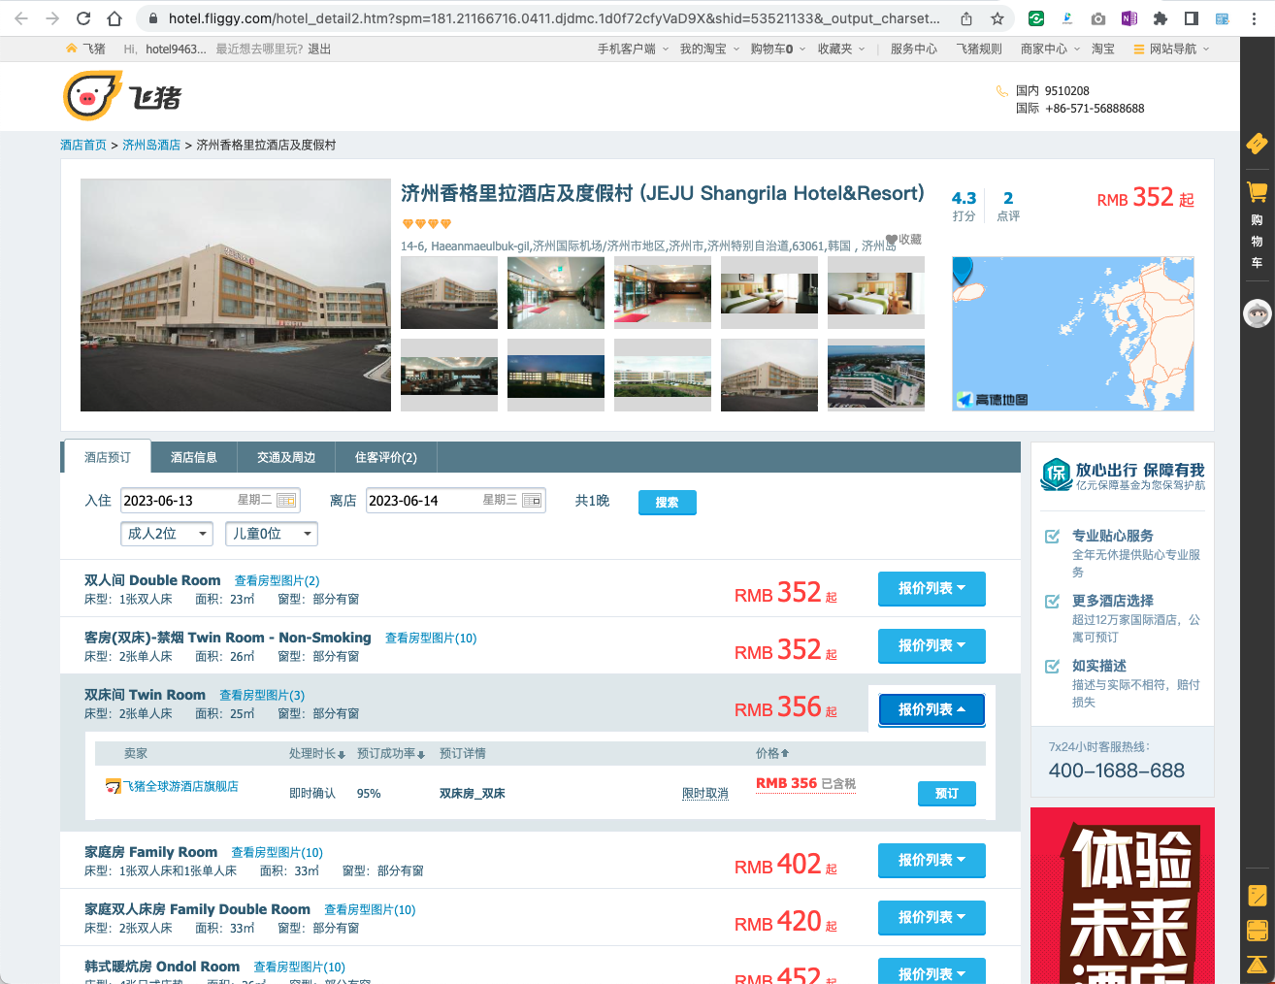This screenshot has height=984, width=1275.
Task: Expand 报价列表 for Family Room
Action: pos(932,860)
